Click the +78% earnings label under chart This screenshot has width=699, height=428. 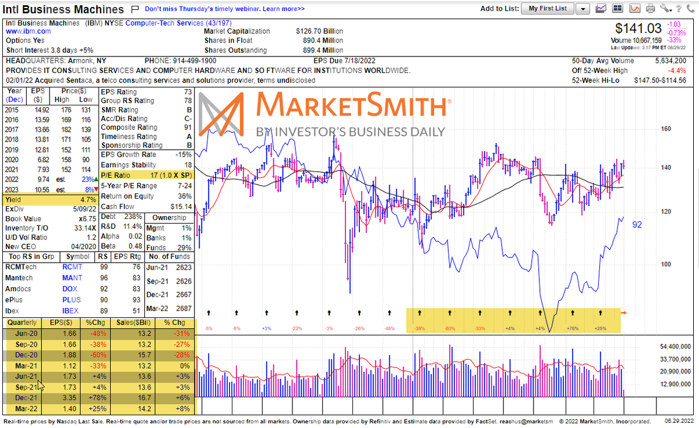pos(573,329)
